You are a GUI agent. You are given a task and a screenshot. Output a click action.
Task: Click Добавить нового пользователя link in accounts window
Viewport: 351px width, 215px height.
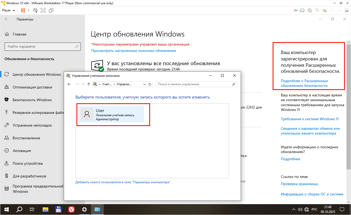click(123, 182)
